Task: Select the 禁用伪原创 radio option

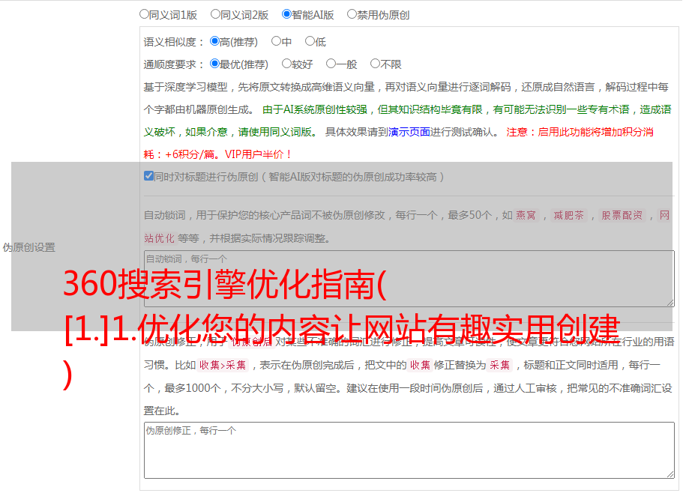Action: (x=352, y=14)
